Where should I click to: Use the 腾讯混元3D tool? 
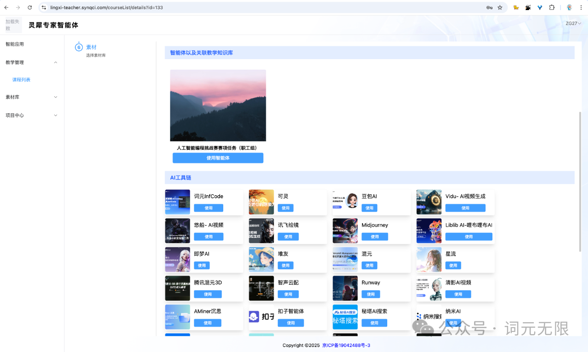point(208,294)
